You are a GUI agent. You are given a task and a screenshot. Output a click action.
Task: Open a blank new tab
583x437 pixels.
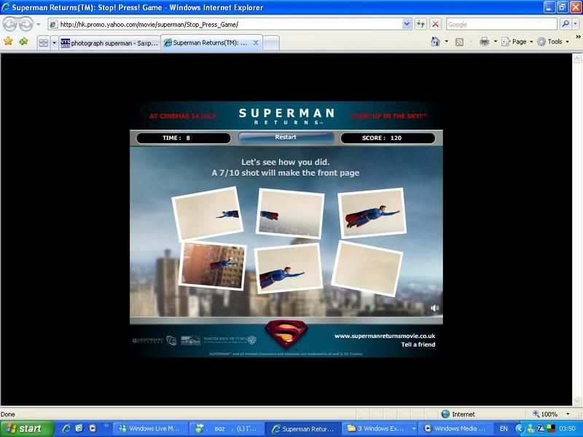point(271,43)
